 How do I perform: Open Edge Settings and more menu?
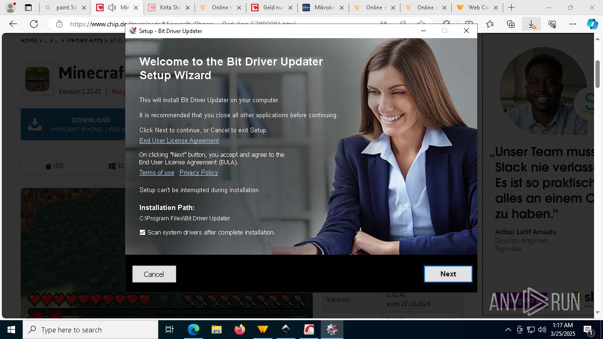tap(573, 24)
